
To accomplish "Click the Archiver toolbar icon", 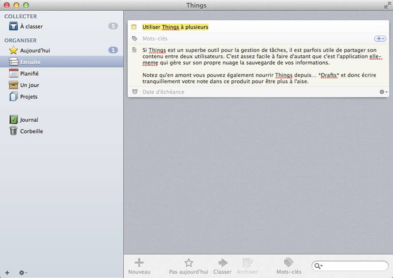I will click(247, 262).
